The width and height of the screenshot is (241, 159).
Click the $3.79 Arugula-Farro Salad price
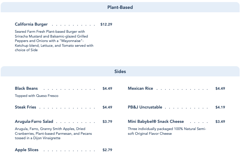click(x=107, y=122)
